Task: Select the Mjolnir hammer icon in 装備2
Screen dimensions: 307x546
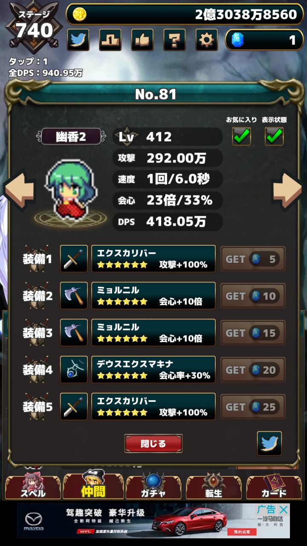Action: click(74, 296)
